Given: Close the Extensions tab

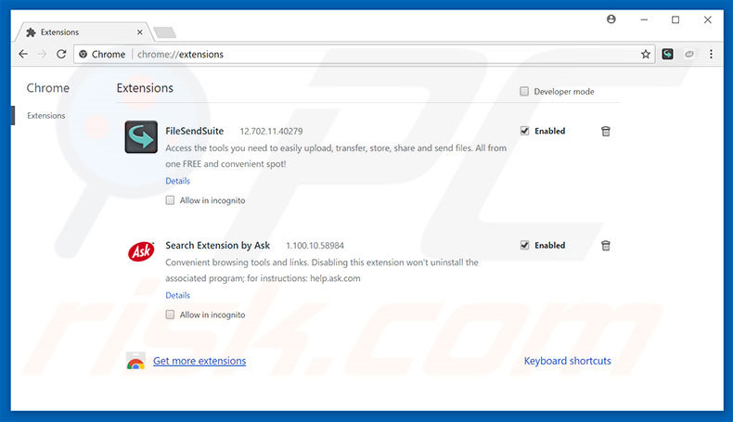Looking at the screenshot, I should 139,32.
